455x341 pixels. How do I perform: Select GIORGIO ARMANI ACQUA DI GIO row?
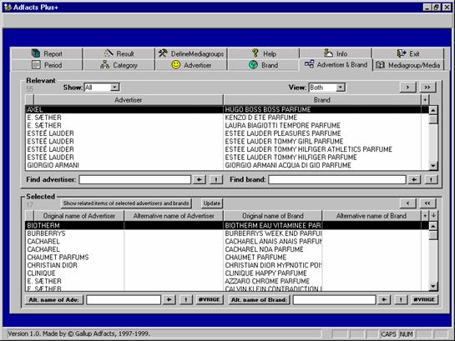[x=227, y=165]
